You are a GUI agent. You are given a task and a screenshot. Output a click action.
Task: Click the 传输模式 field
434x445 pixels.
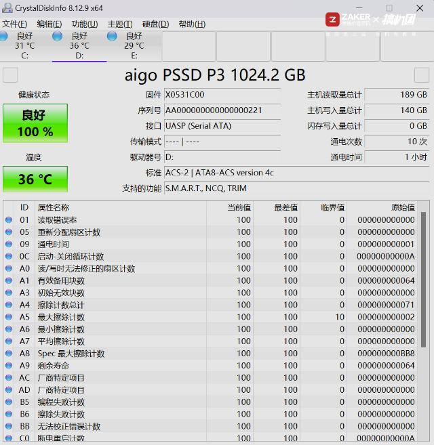click(x=222, y=142)
